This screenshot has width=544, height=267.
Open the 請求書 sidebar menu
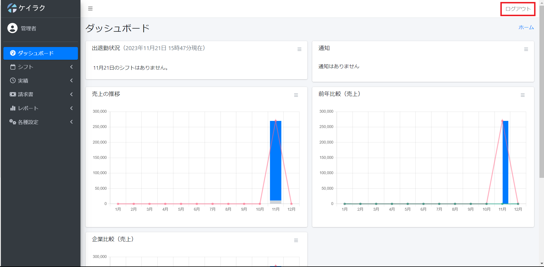coord(41,94)
